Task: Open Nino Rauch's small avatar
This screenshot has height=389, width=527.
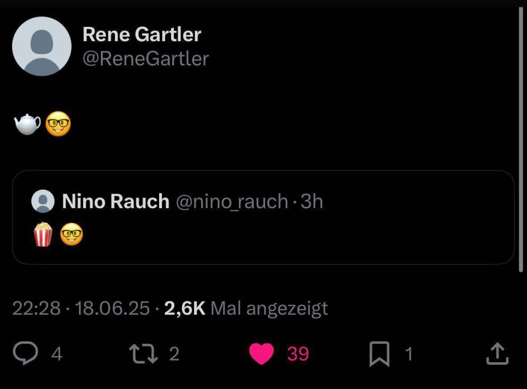Action: (43, 201)
